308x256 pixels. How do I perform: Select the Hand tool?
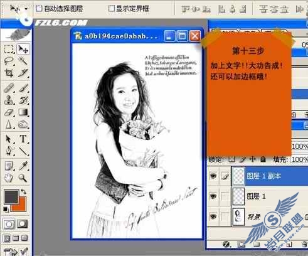(x=9, y=178)
